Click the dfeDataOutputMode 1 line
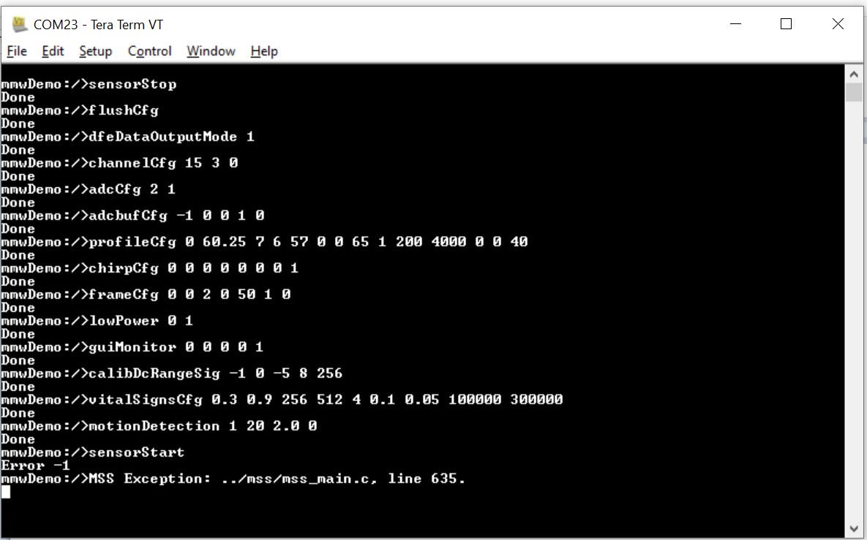 128,137
